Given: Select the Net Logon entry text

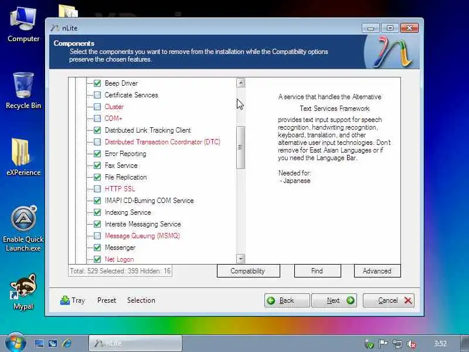Looking at the screenshot, I should (x=119, y=259).
